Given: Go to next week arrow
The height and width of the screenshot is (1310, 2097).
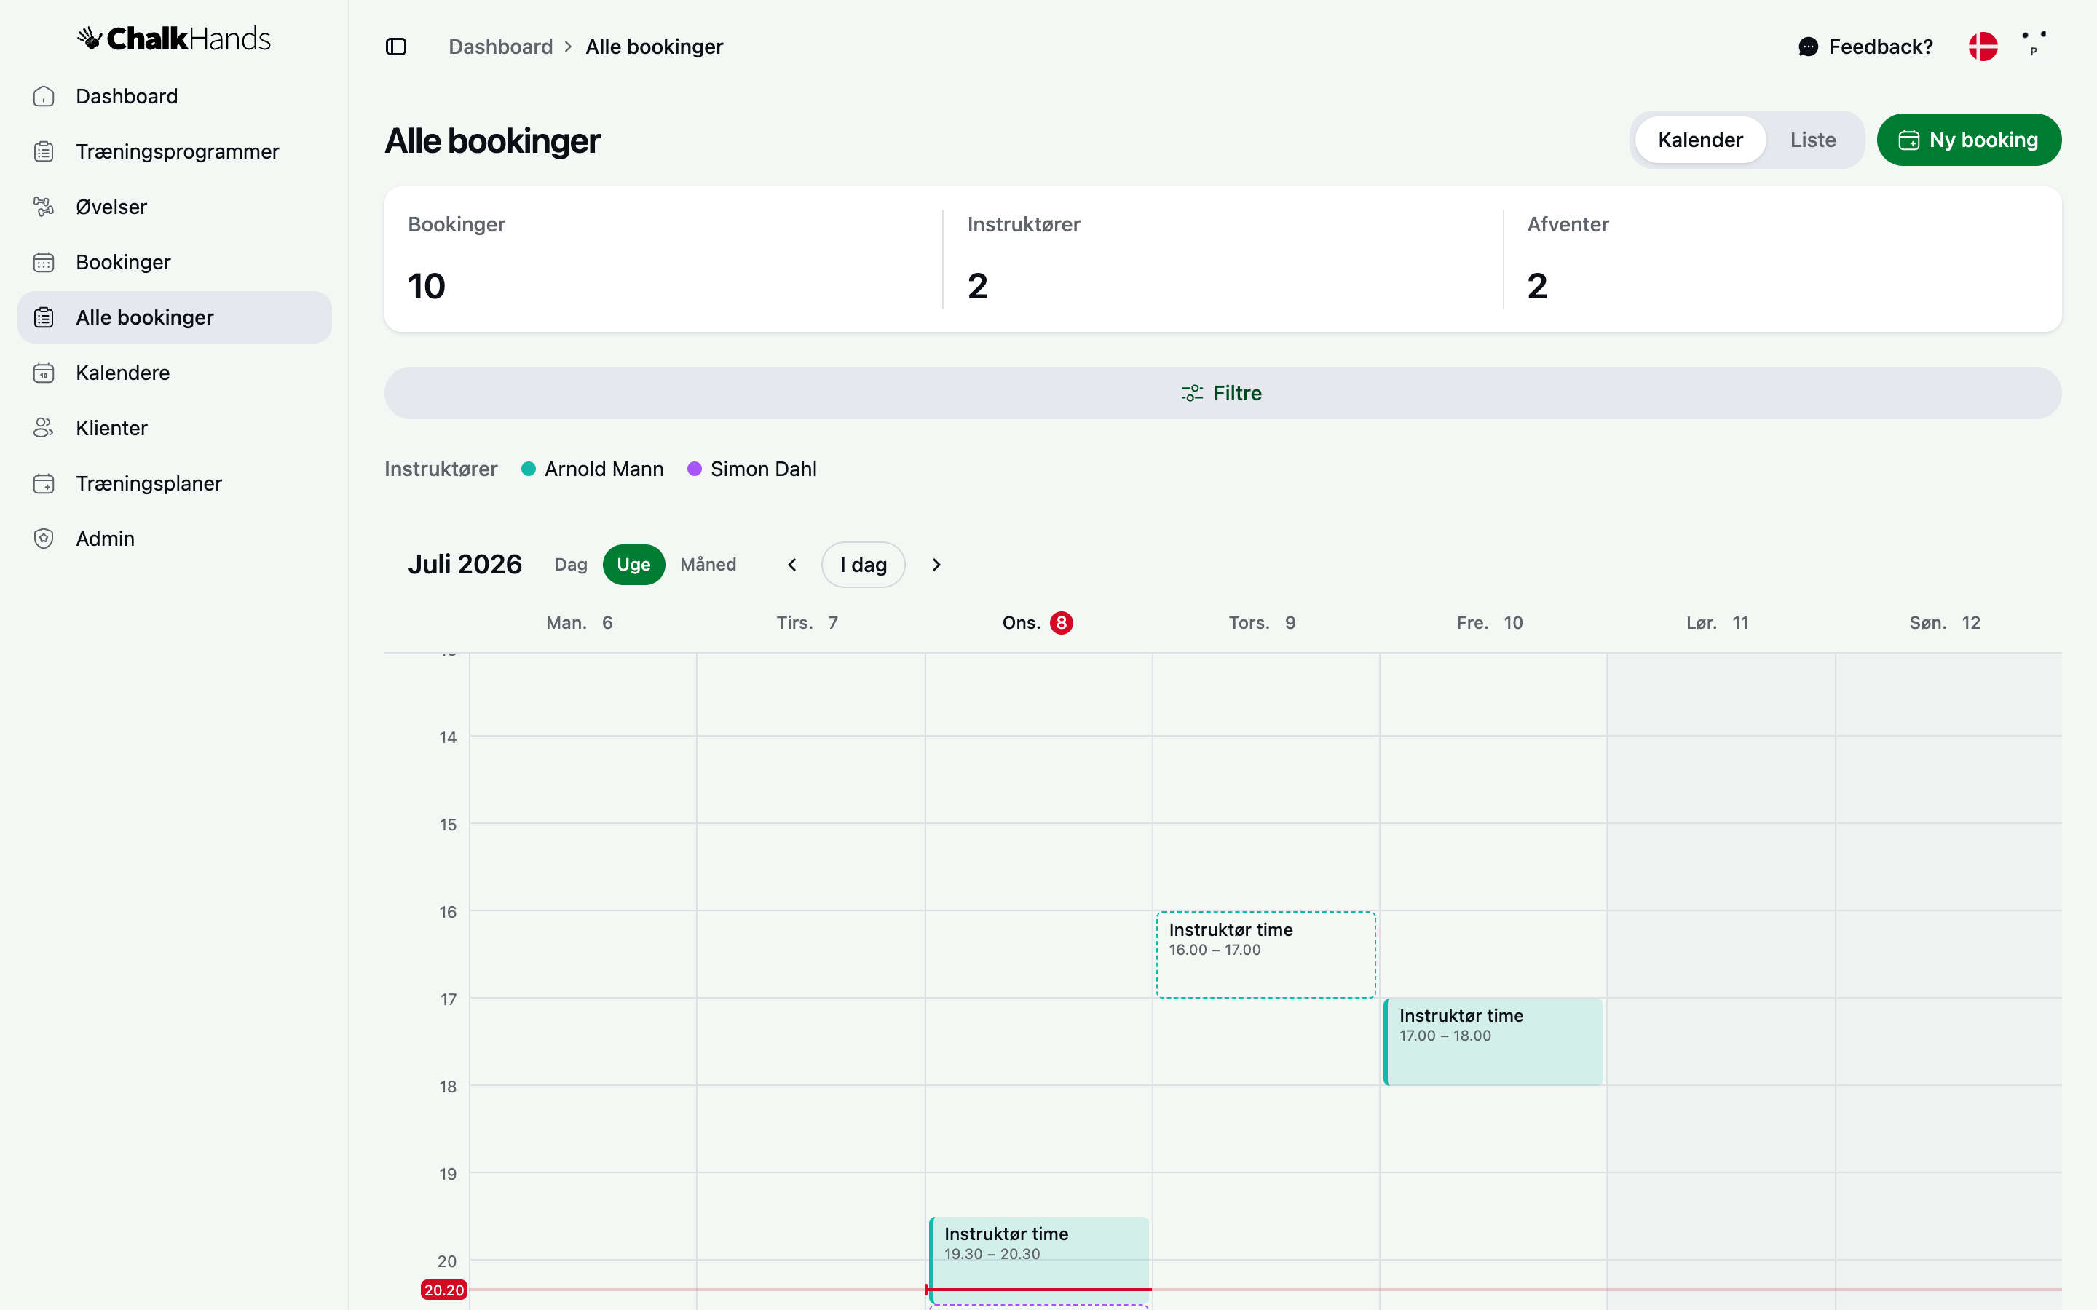Looking at the screenshot, I should click(x=936, y=565).
